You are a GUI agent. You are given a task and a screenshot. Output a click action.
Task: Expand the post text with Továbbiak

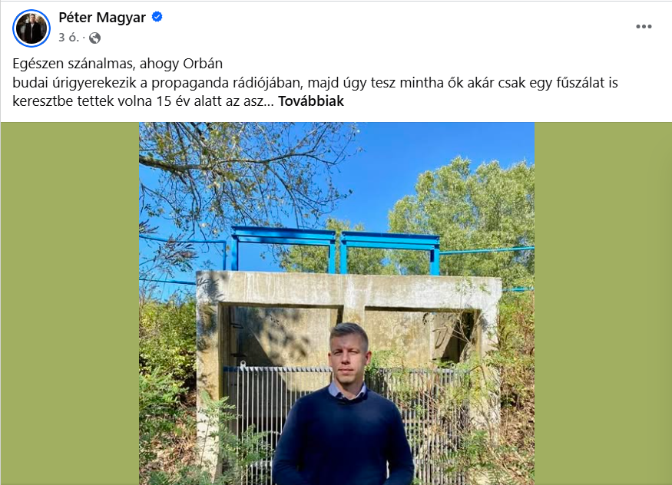pos(311,101)
